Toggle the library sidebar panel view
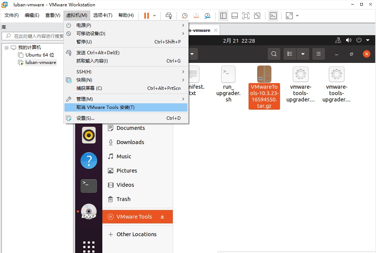 pyautogui.click(x=223, y=16)
